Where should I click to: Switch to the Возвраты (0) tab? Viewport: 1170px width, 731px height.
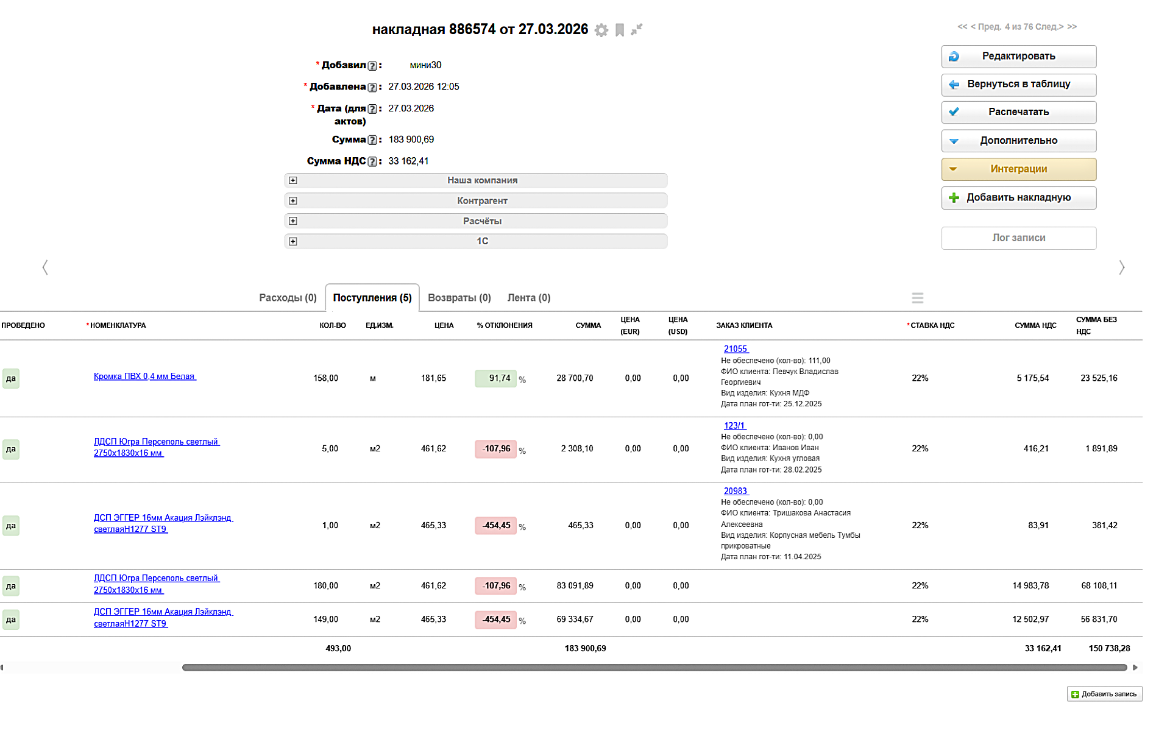click(459, 298)
